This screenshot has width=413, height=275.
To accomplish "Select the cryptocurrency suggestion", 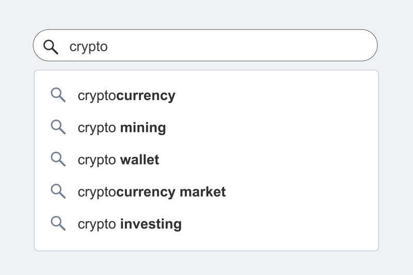I will point(206,95).
